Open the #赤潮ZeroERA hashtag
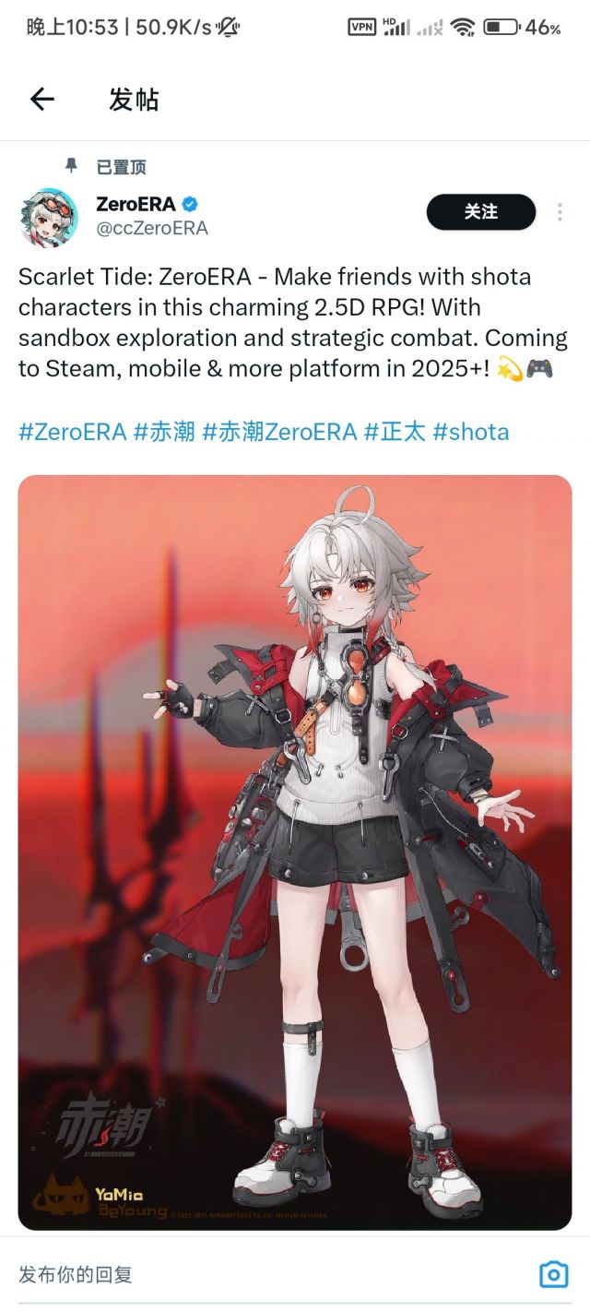This screenshot has width=590, height=1312. point(279,431)
